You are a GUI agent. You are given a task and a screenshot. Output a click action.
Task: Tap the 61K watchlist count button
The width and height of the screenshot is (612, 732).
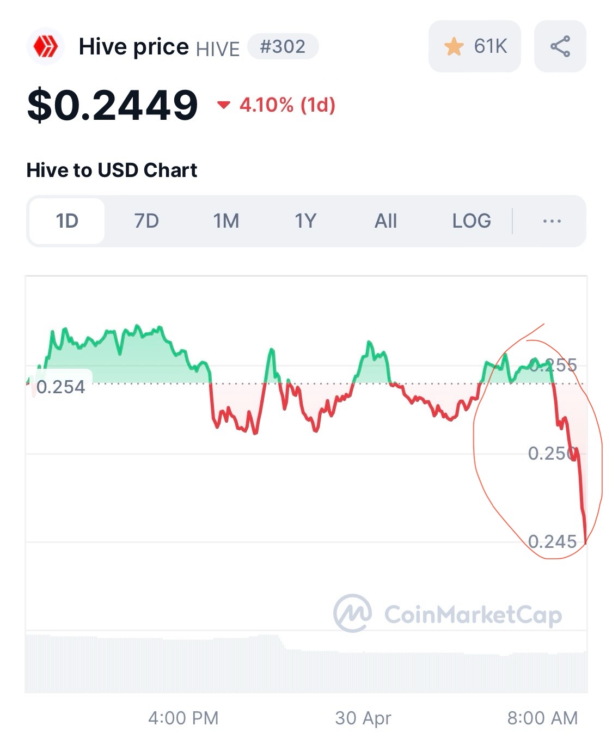(475, 46)
